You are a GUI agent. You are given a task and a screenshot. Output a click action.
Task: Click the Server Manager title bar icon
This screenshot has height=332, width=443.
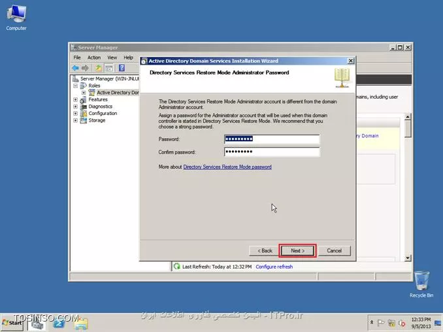[x=74, y=48]
